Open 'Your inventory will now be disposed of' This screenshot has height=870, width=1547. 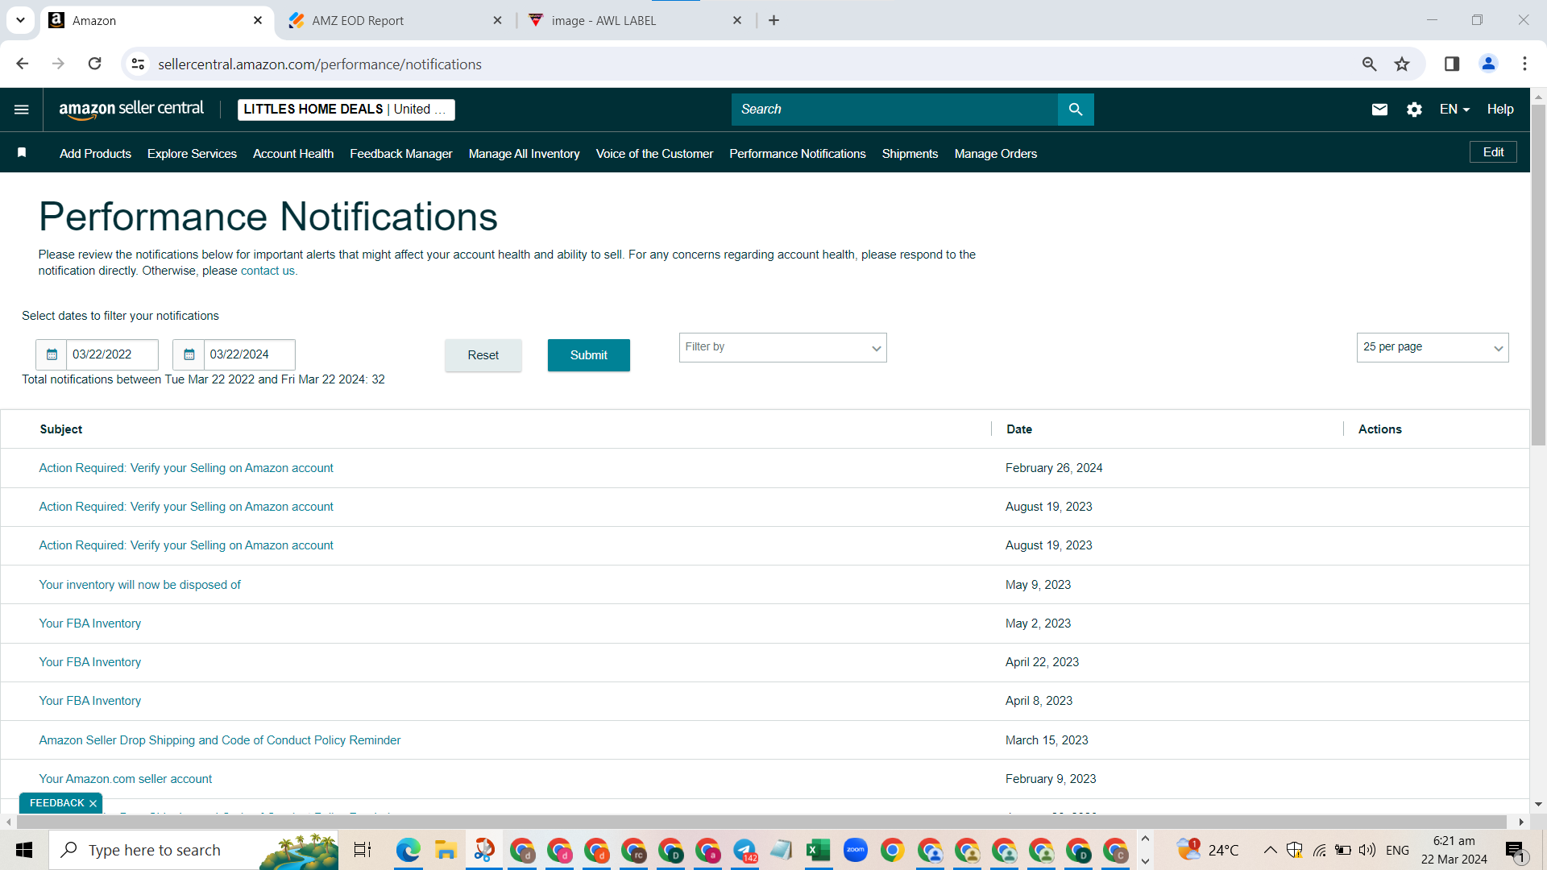click(139, 585)
